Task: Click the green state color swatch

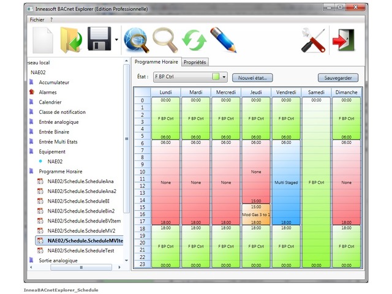Action: (x=216, y=78)
